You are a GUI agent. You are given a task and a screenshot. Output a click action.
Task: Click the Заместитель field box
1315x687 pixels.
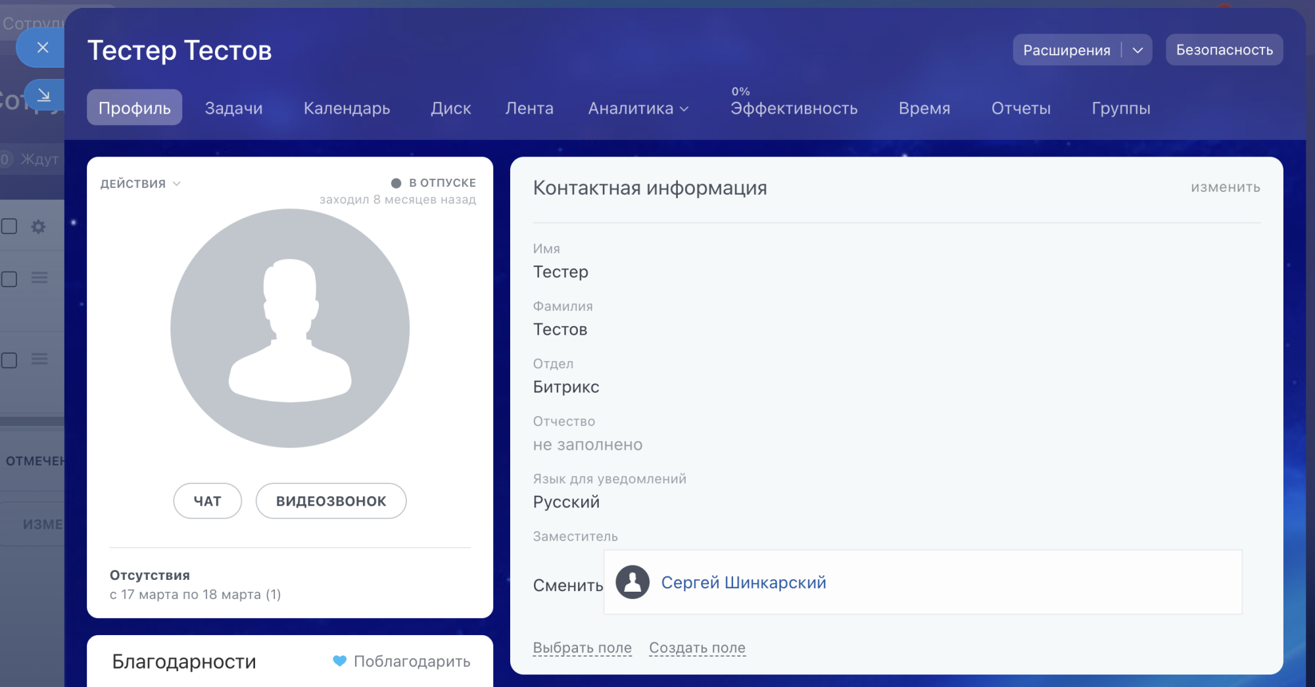pos(922,582)
